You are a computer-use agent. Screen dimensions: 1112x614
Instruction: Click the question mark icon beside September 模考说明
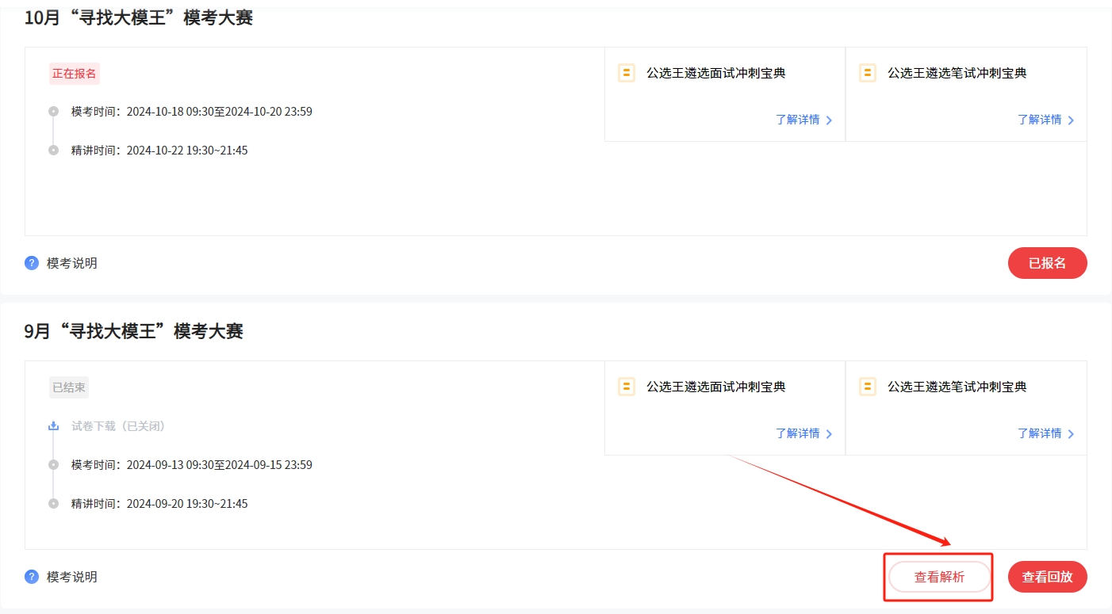pyautogui.click(x=32, y=577)
